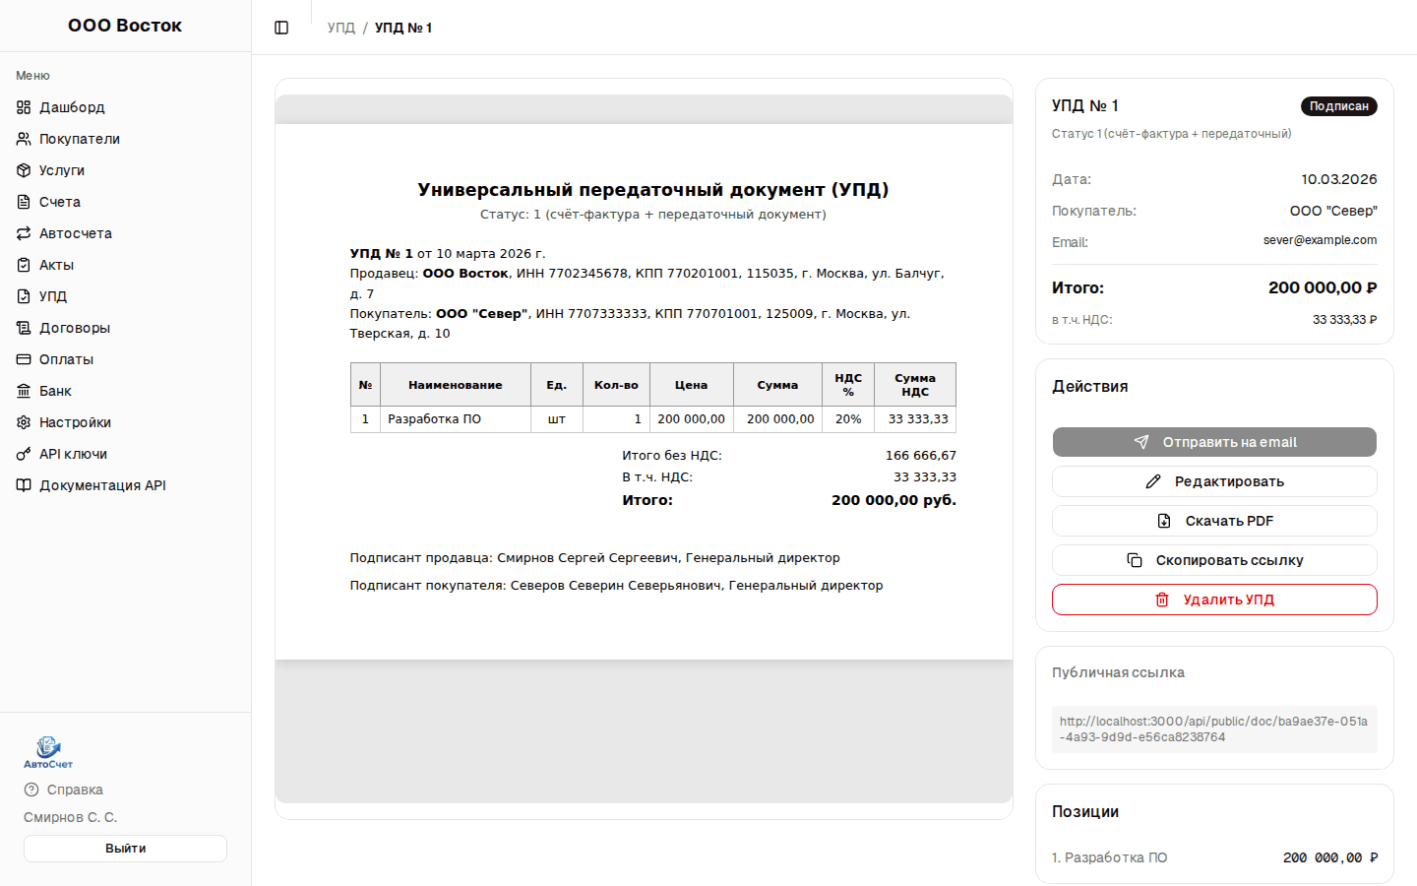This screenshot has height=886, width=1417.
Task: Click the Банк building icon
Action: tap(24, 391)
